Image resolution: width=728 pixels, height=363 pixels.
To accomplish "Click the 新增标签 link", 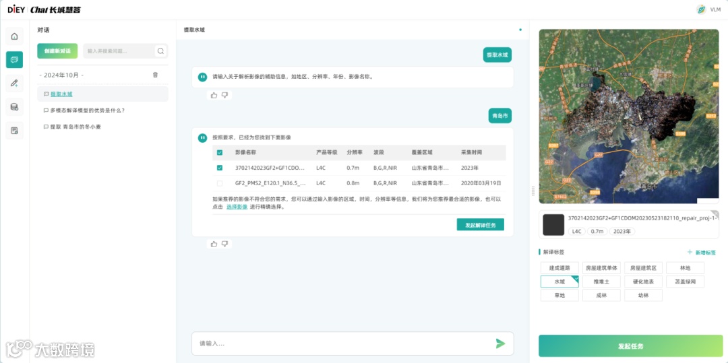I will (705, 253).
